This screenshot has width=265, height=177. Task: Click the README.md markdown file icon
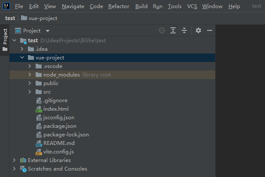[x=39, y=143]
